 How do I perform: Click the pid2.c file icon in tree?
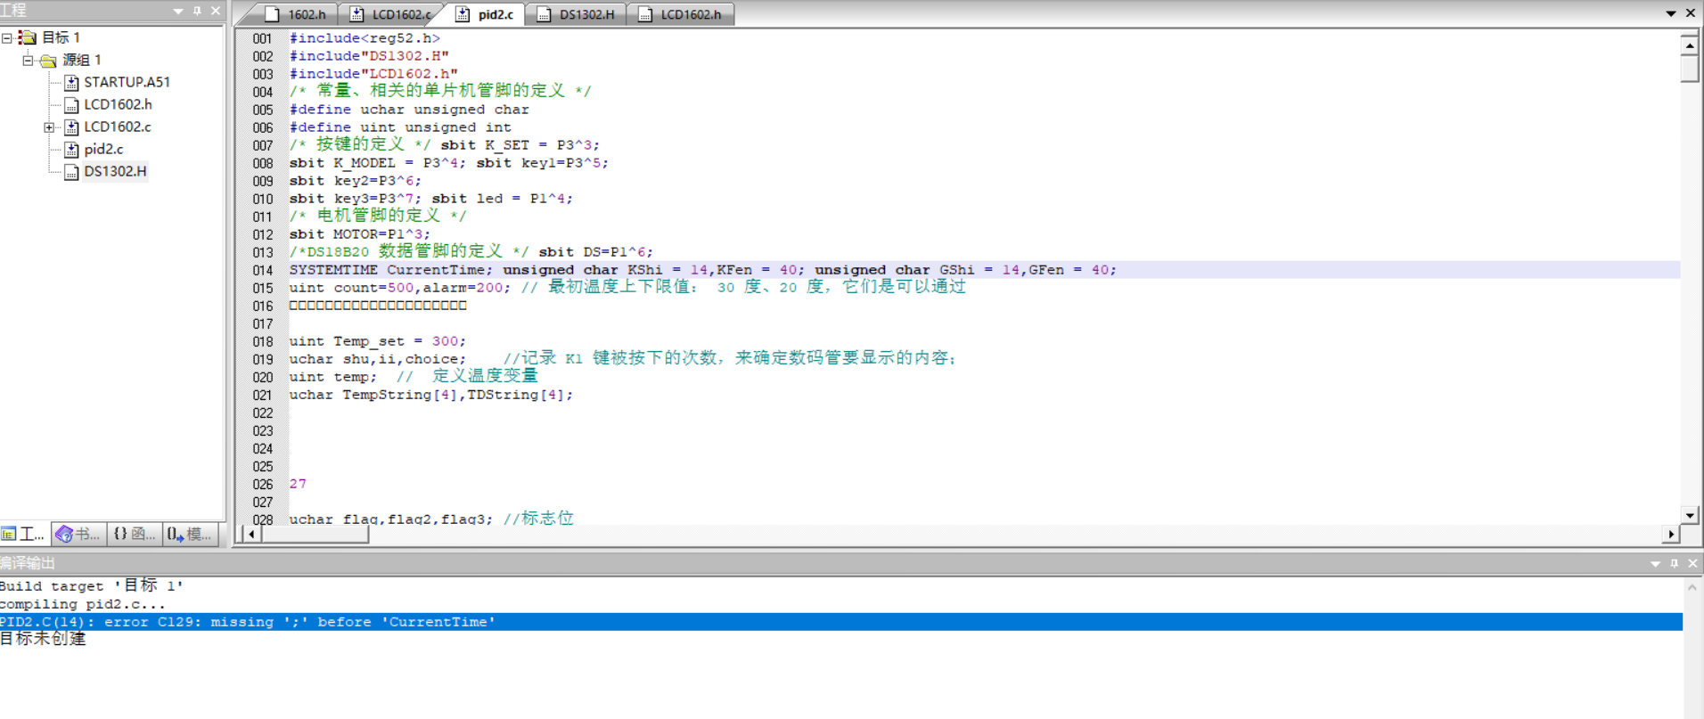pyautogui.click(x=71, y=150)
